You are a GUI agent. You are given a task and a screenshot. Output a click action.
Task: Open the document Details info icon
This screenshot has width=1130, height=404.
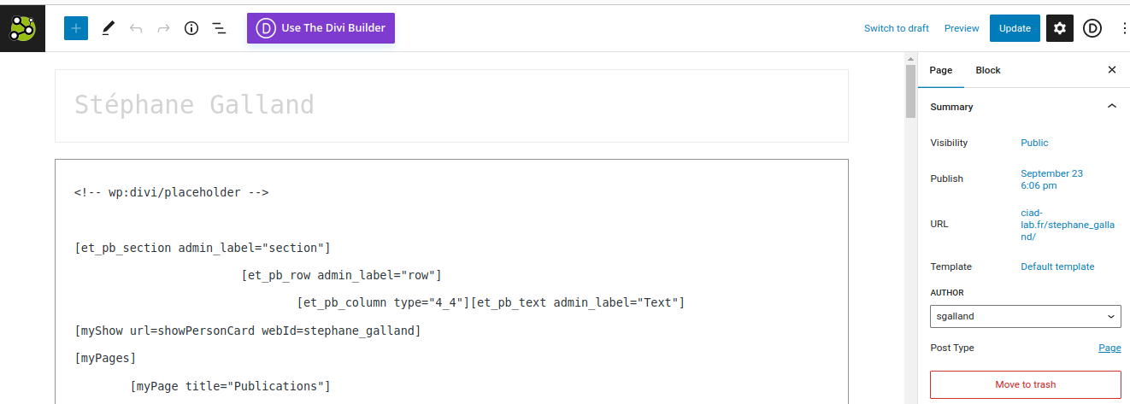[191, 28]
